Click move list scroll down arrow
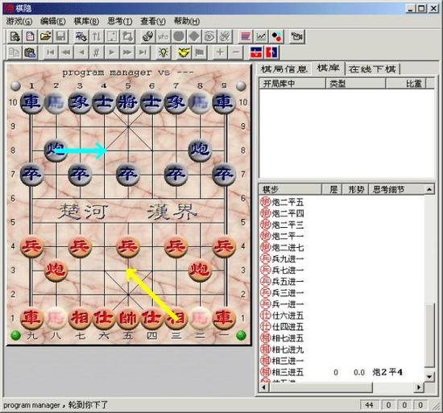 pyautogui.click(x=429, y=377)
